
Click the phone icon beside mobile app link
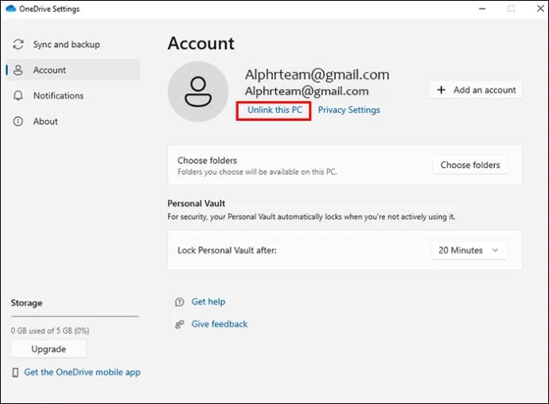point(15,372)
